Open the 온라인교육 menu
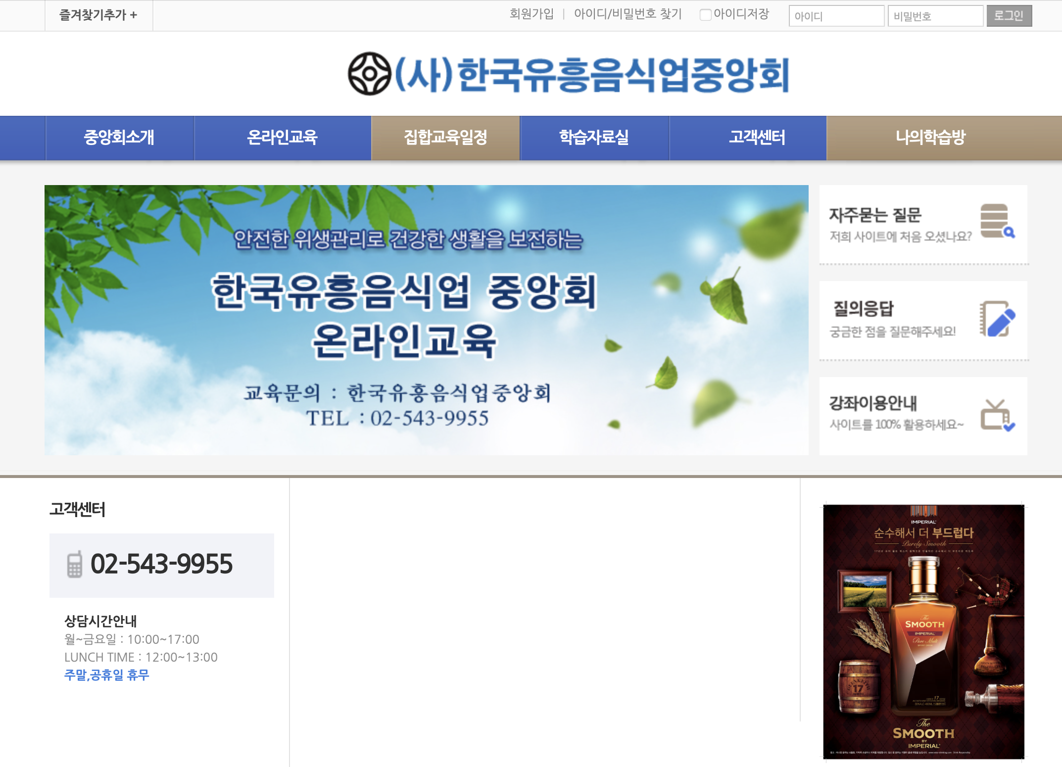1062x767 pixels. tap(282, 138)
